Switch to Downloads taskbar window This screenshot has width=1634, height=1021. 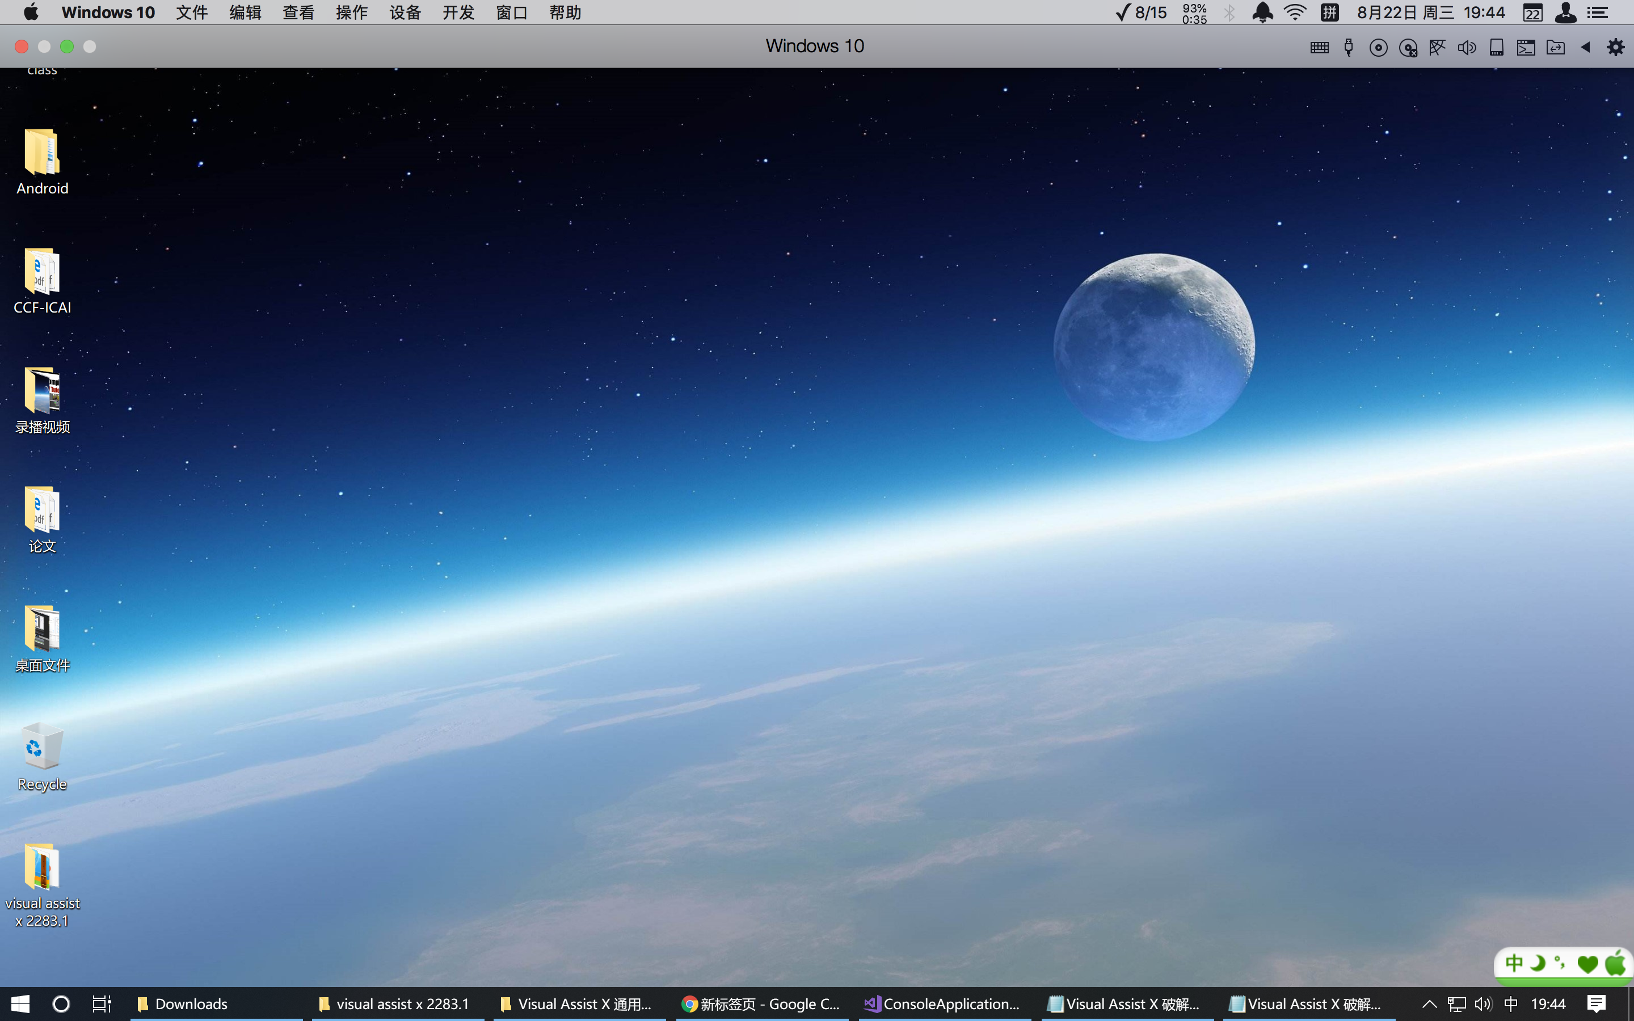191,1004
